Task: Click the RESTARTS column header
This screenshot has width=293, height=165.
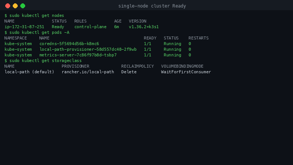Action: tap(198, 38)
